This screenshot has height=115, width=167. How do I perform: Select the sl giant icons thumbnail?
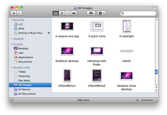pyautogui.click(x=97, y=26)
